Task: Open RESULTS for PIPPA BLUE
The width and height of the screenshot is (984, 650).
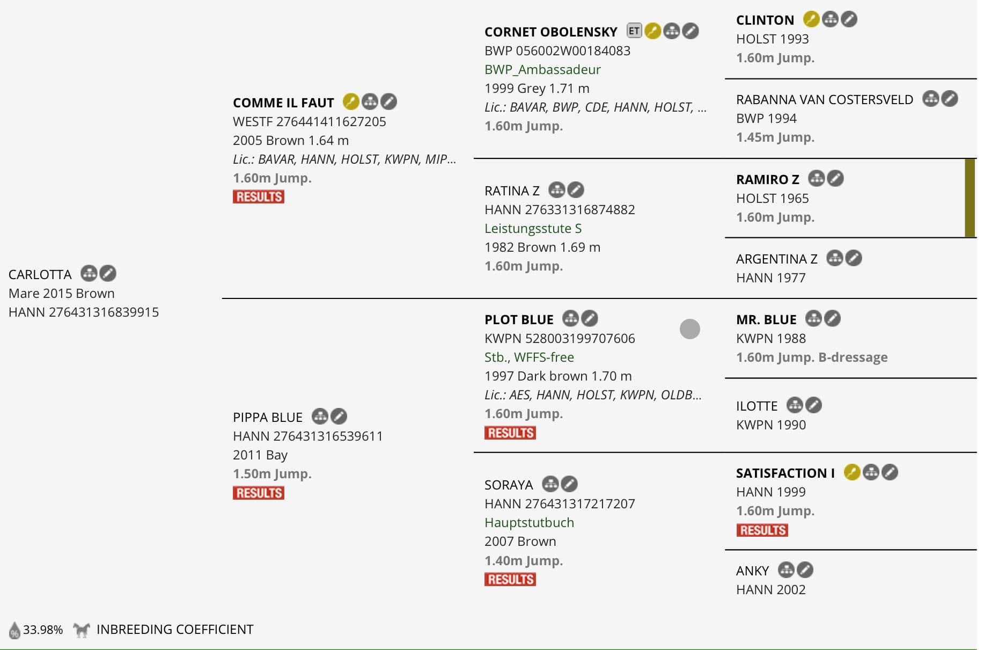Action: pyautogui.click(x=259, y=493)
